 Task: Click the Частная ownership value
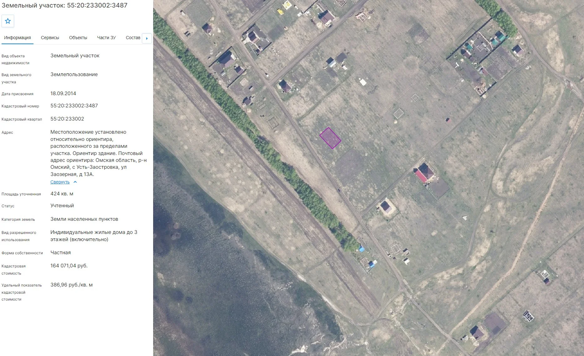[x=61, y=253]
